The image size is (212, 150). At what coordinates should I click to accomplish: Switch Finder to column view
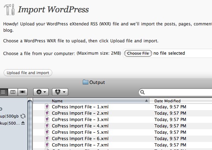13,92
